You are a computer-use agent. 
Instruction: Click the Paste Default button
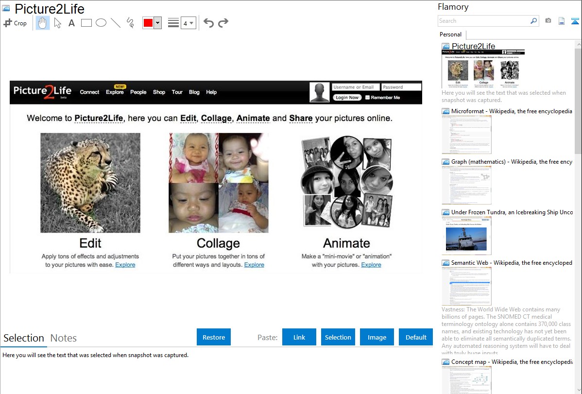tap(416, 337)
